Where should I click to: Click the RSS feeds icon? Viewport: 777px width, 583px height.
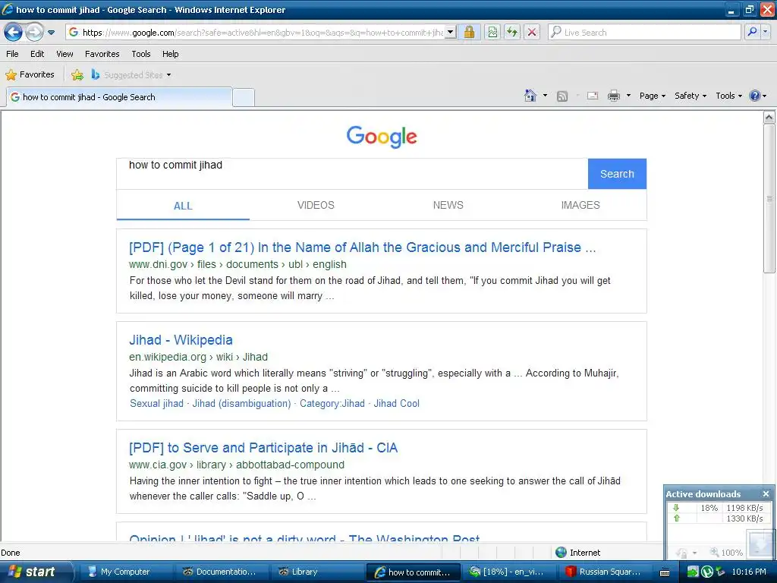pyautogui.click(x=562, y=96)
